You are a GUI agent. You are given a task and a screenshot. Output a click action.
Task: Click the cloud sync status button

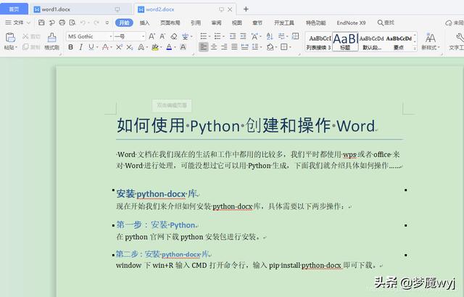pyautogui.click(x=454, y=23)
